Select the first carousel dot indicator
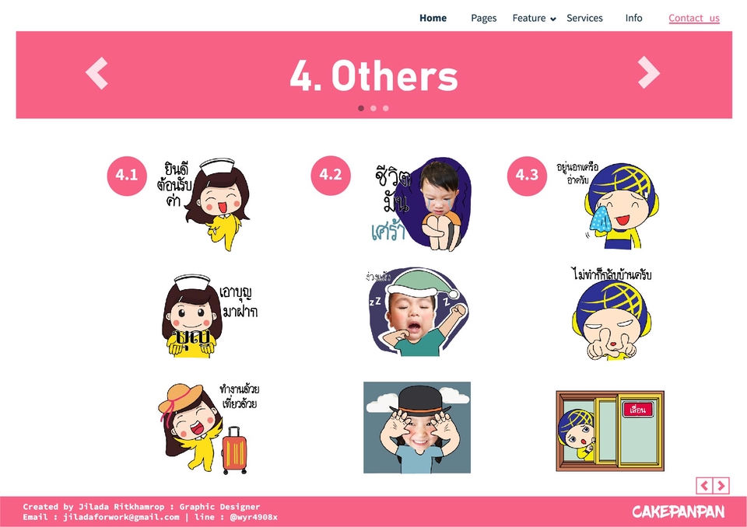Screen dimensions: 747x527 [x=361, y=108]
